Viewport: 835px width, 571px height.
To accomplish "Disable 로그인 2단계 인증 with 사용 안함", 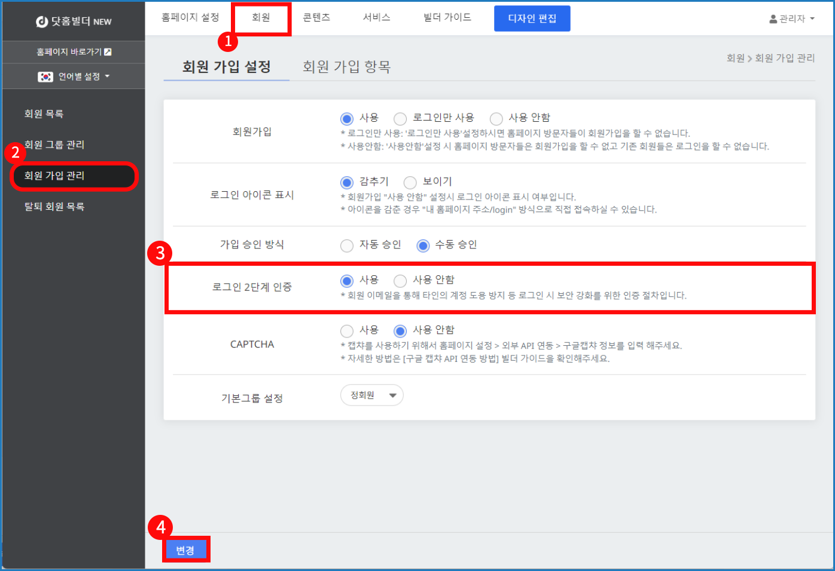I will click(x=400, y=281).
